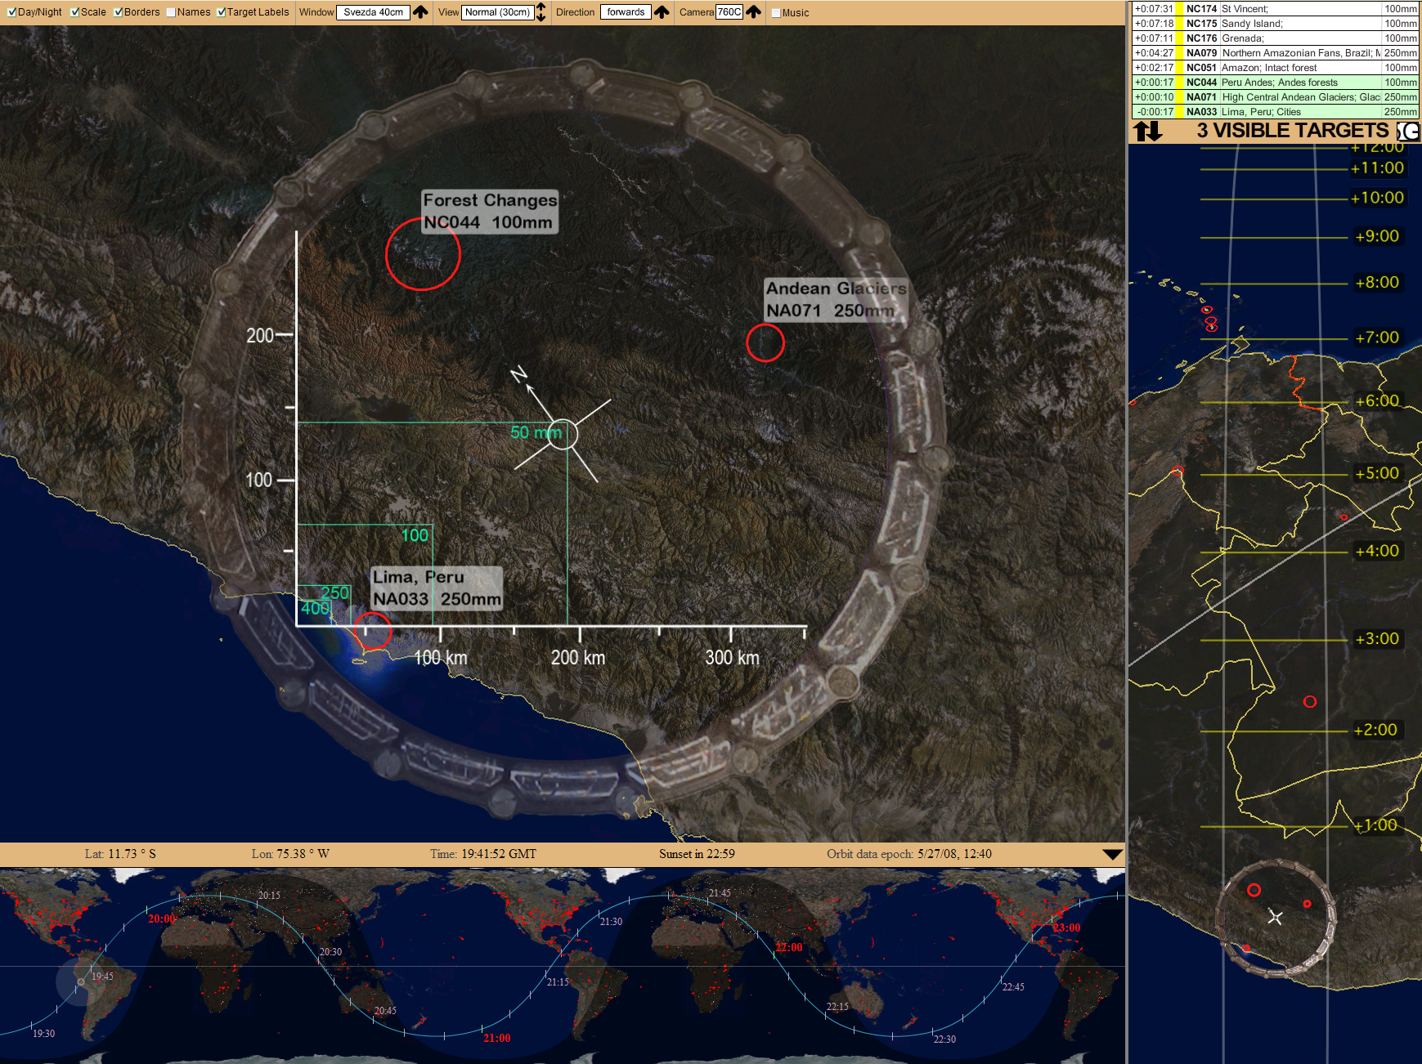The width and height of the screenshot is (1422, 1064).
Task: Uncheck the Target Labels checkbox
Action: tap(221, 12)
